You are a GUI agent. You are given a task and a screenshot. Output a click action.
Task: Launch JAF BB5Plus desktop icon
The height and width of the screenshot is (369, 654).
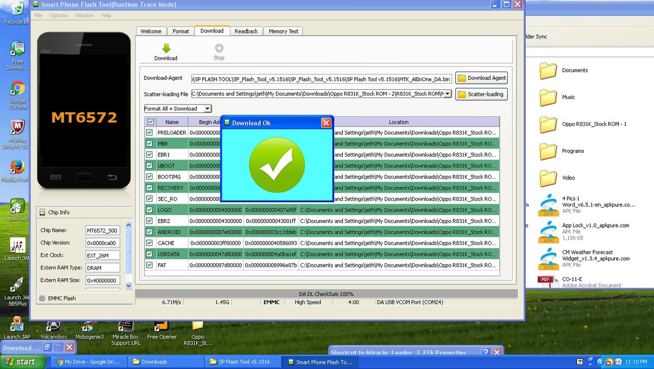pyautogui.click(x=17, y=285)
